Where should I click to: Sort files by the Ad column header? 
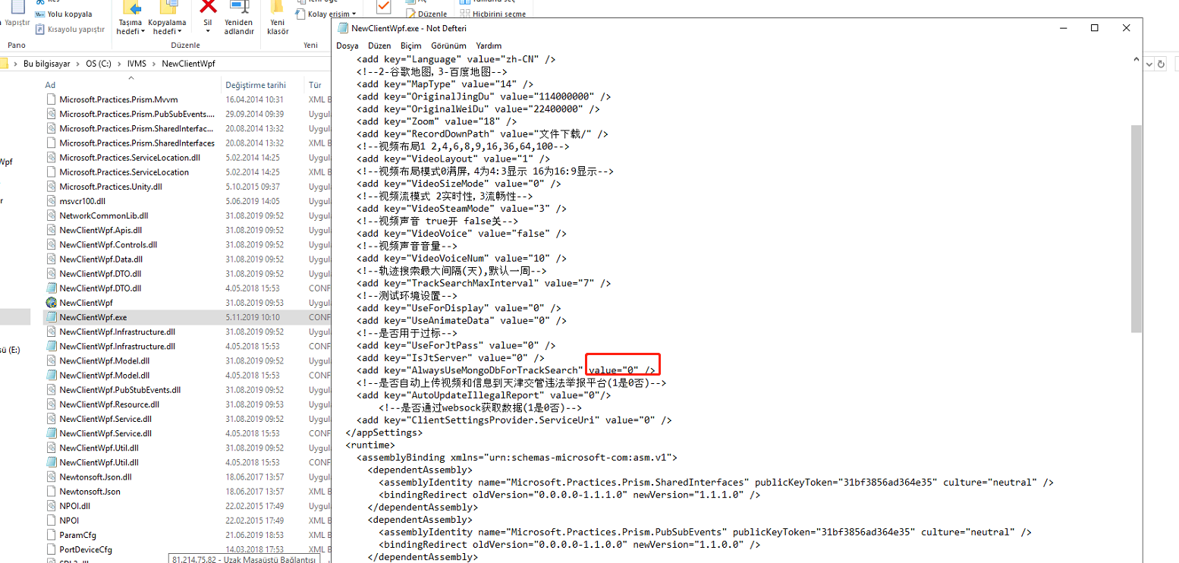[x=51, y=85]
